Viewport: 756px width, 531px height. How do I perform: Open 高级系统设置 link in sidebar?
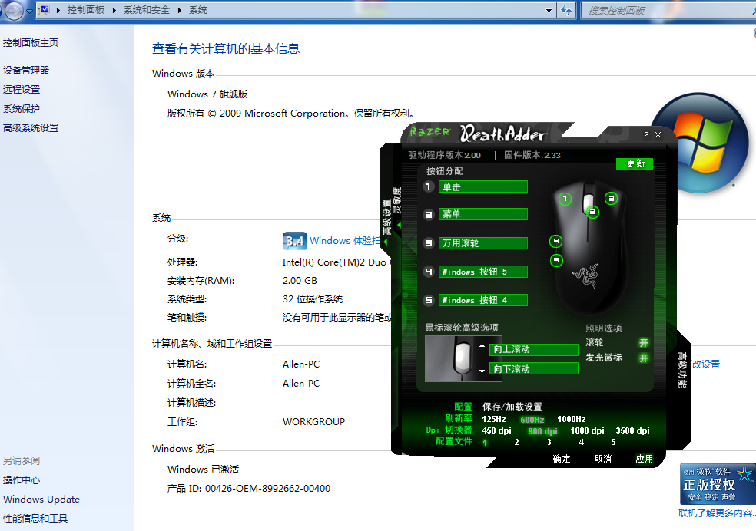[31, 128]
